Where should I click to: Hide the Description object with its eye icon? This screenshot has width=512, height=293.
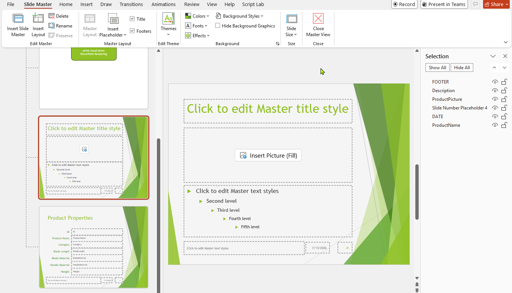click(x=495, y=91)
